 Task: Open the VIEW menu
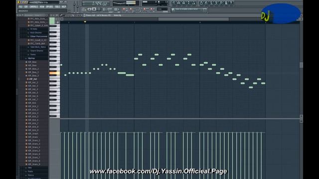point(42,6)
